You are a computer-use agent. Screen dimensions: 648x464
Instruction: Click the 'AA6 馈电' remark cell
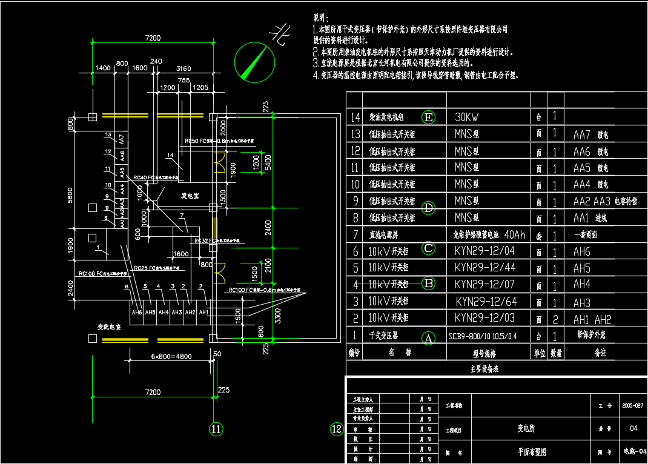click(x=590, y=151)
